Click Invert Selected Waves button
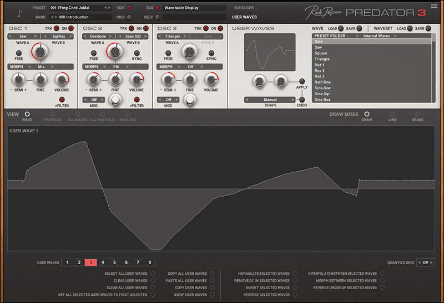The image size is (444, 303). coord(295,287)
